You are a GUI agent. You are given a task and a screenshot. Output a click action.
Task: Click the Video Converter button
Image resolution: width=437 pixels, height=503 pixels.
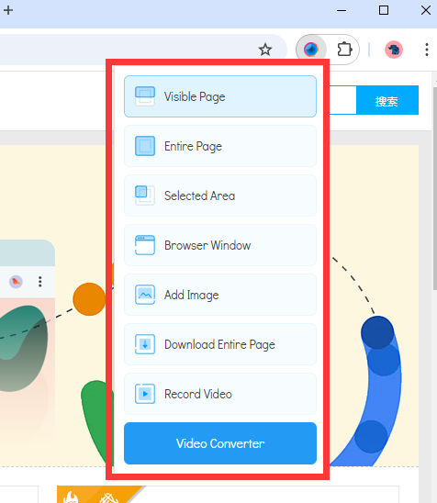pyautogui.click(x=220, y=443)
